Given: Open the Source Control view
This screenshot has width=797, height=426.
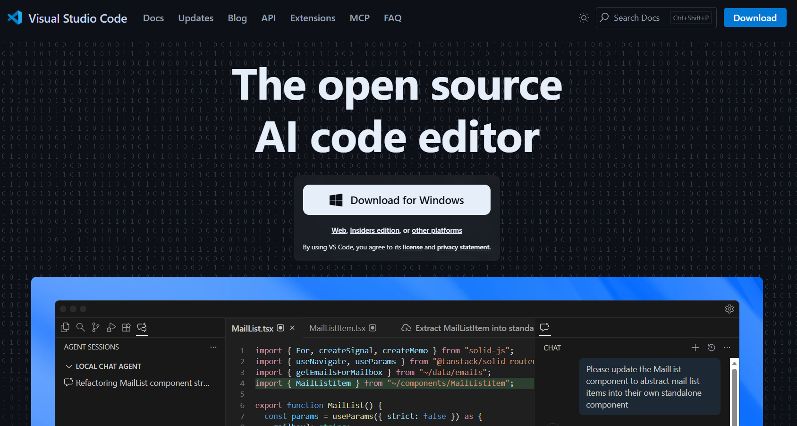Looking at the screenshot, I should tap(95, 327).
